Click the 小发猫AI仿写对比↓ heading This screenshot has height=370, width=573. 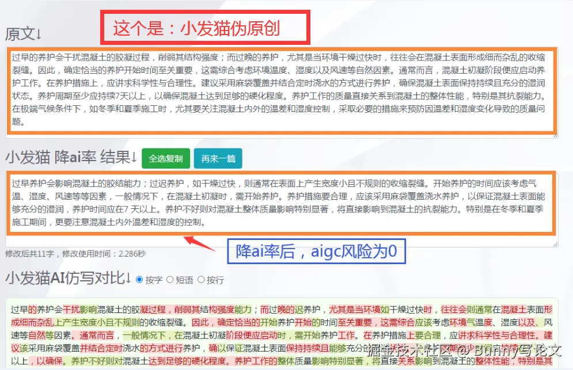pyautogui.click(x=69, y=279)
